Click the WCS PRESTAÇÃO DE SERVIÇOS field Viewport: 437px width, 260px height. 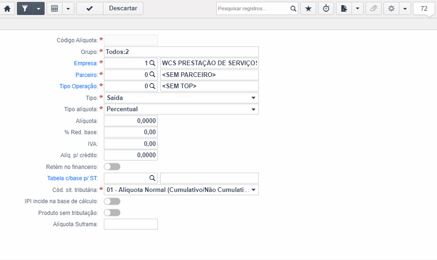click(x=209, y=63)
